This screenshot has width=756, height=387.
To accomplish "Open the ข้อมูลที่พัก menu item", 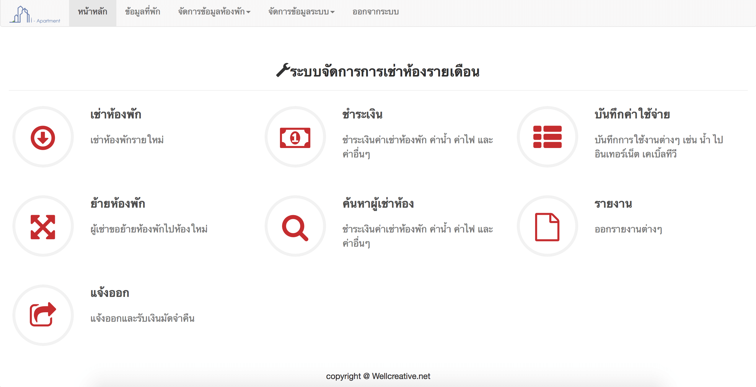I will tap(142, 12).
